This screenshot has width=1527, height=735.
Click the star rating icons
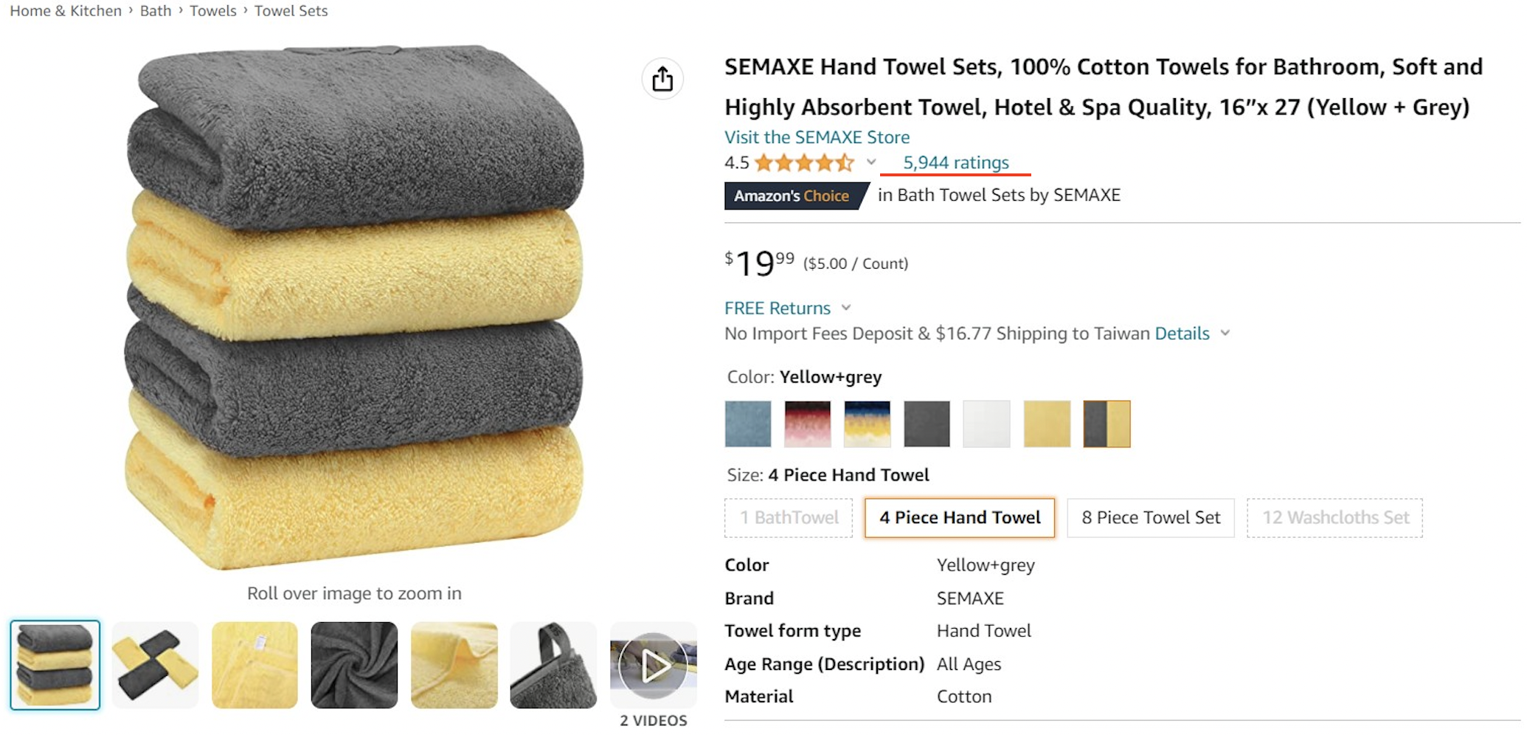pyautogui.click(x=803, y=162)
